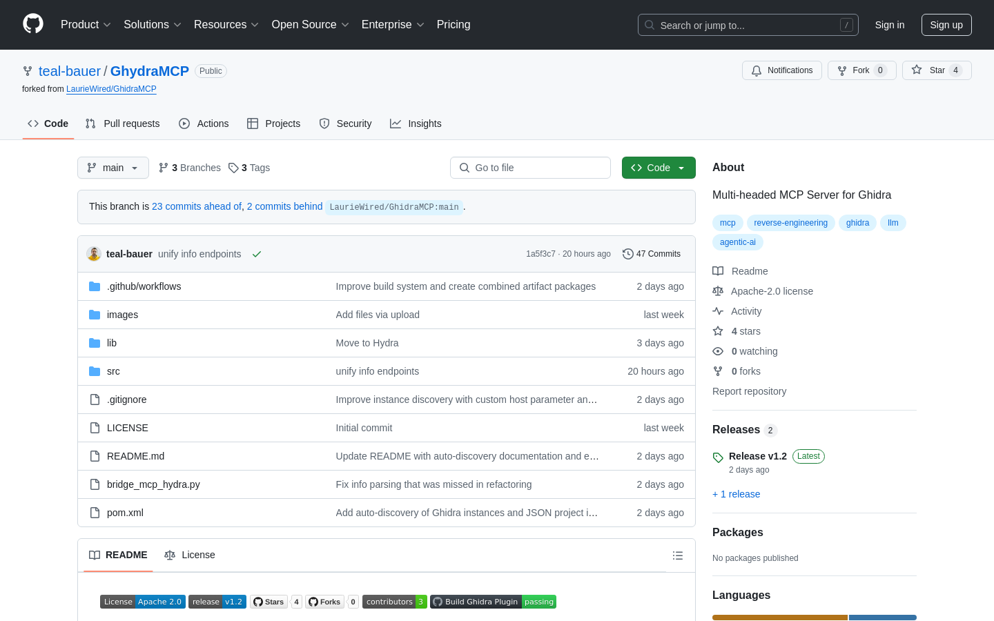
Task: Open the .github/workflows folder
Action: pyautogui.click(x=144, y=286)
